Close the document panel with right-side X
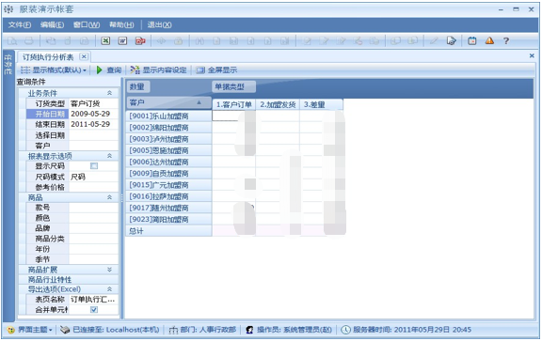This screenshot has width=542, height=341. (532, 55)
